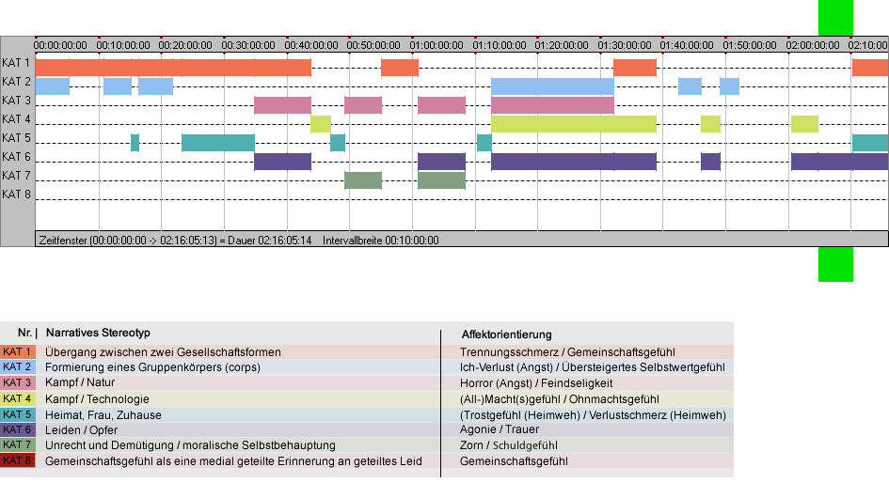This screenshot has width=889, height=498.
Task: Select the orange KAT 1 bar starting just after 01:30:00:00
Action: coord(635,68)
